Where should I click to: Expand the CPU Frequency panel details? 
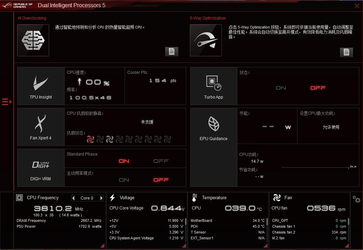pyautogui.click(x=102, y=245)
